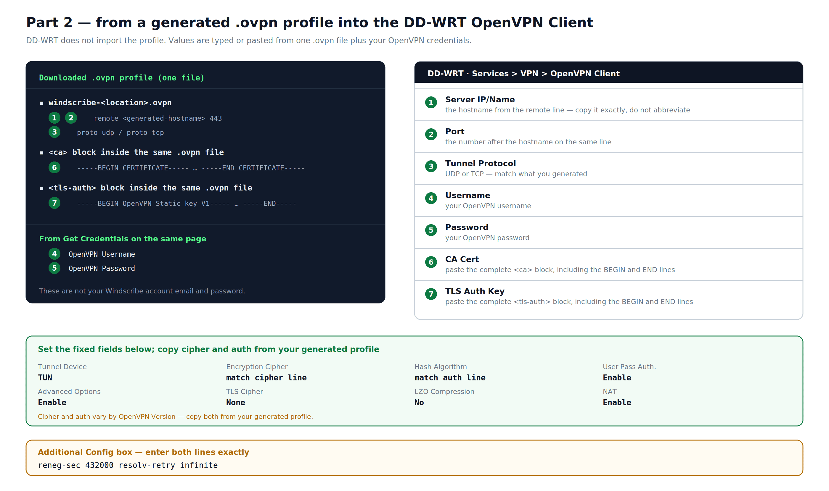Click the 'Advanced Options' label
Image resolution: width=829 pixels, height=491 pixels.
coord(69,391)
